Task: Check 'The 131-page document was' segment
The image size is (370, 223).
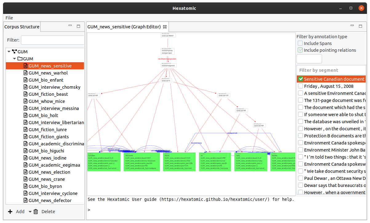Action: coord(300,100)
